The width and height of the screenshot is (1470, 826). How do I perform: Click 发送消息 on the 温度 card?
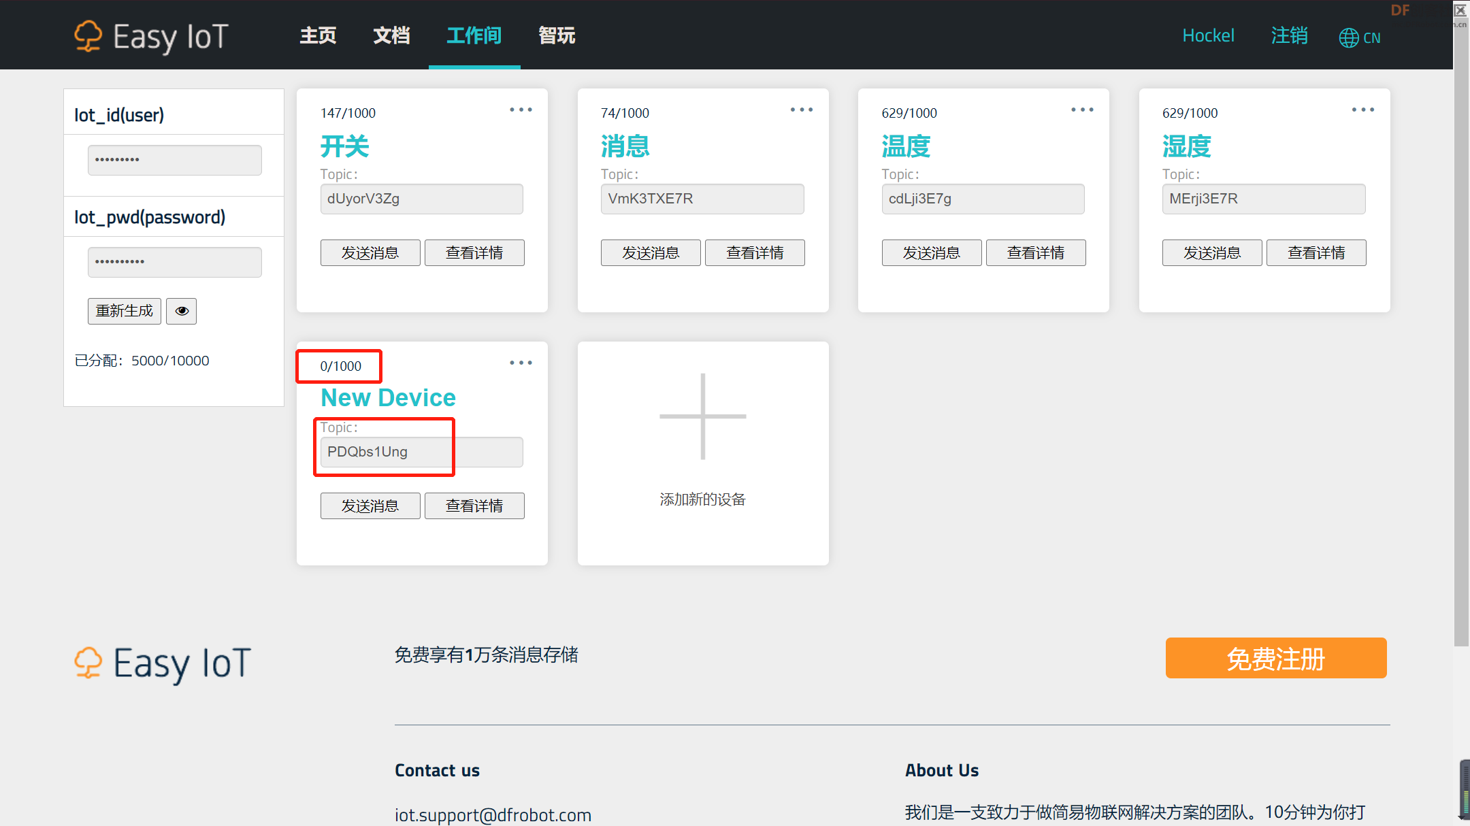(x=932, y=252)
